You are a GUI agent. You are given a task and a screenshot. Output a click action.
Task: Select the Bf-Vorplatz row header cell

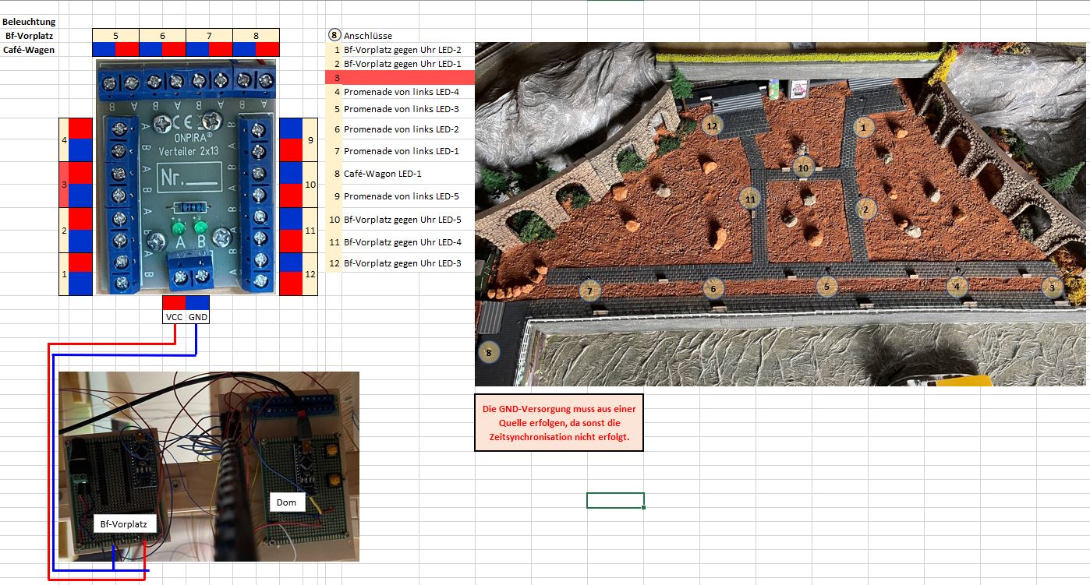click(x=29, y=36)
